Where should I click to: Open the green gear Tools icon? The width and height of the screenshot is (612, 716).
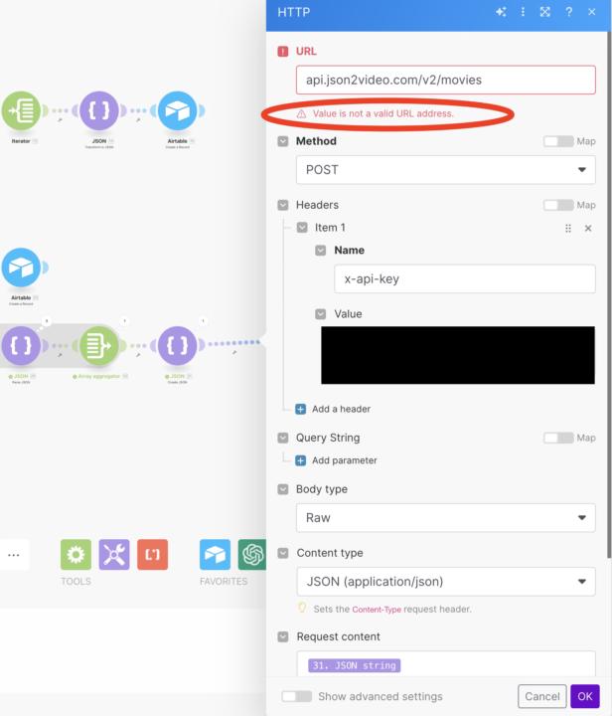tap(76, 554)
